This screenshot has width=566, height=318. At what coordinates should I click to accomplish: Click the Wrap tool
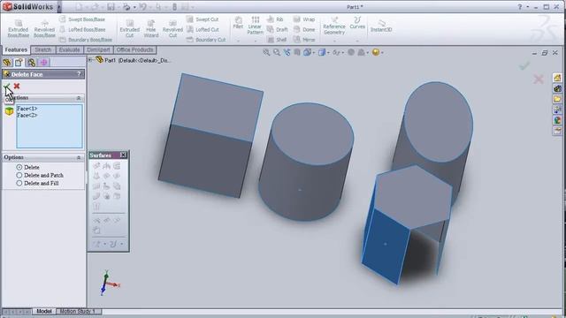click(x=304, y=19)
